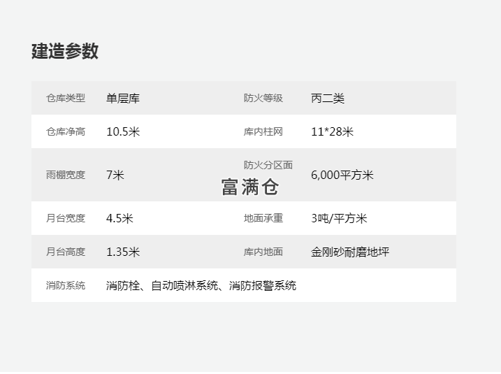Click the 6,000平方米 value
Screen dimensions: 501x374
point(342,175)
